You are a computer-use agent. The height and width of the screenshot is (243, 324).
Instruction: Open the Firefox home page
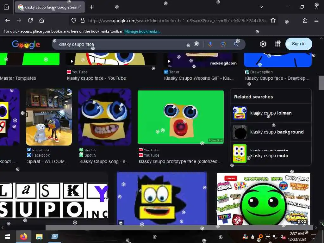(x=41, y=20)
